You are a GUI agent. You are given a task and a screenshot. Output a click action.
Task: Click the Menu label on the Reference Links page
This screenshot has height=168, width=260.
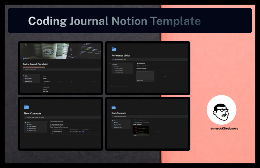pyautogui.click(x=116, y=64)
